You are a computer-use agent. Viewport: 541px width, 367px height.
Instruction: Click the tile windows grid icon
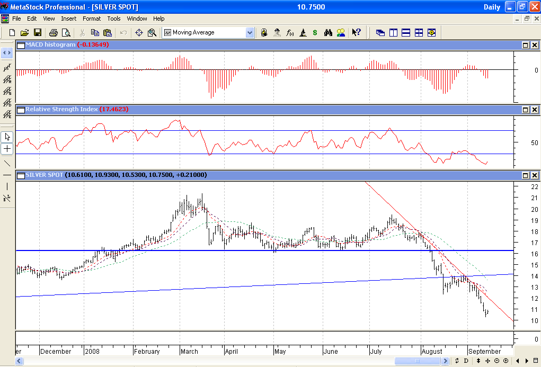[419, 32]
